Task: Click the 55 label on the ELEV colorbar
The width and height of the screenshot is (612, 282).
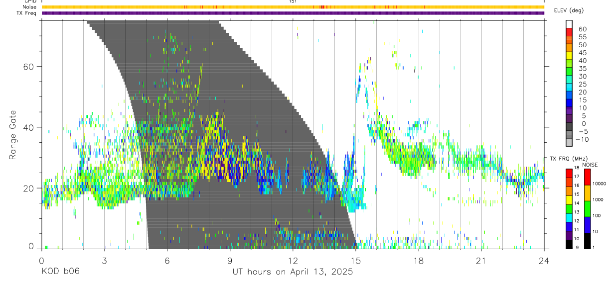Action: pos(583,37)
